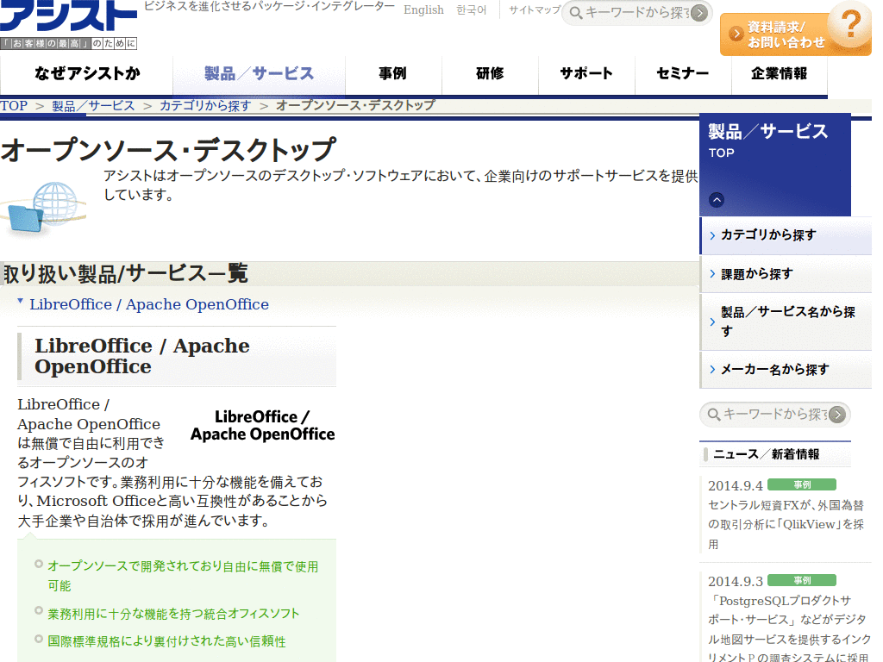The image size is (883, 662).
Task: Click the LibreOffice / Apache OpenOffice logo image
Action: (x=262, y=426)
